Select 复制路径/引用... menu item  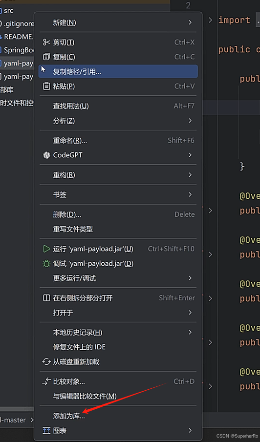pos(118,72)
